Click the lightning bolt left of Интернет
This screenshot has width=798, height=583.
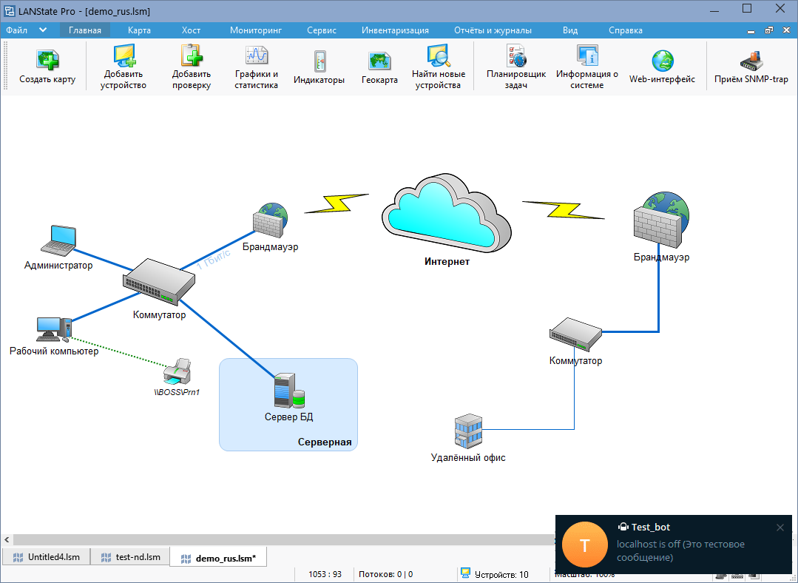pos(337,203)
